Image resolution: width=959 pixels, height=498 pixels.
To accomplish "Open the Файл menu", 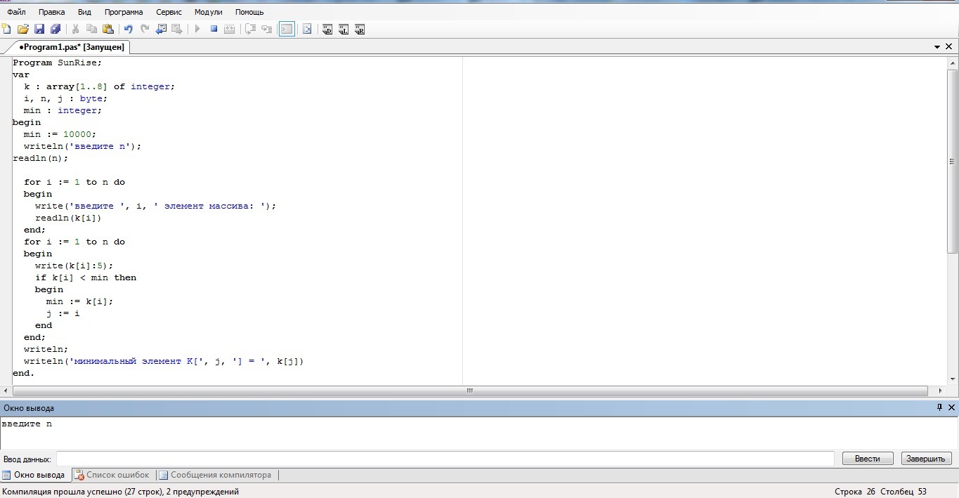I will [x=16, y=12].
